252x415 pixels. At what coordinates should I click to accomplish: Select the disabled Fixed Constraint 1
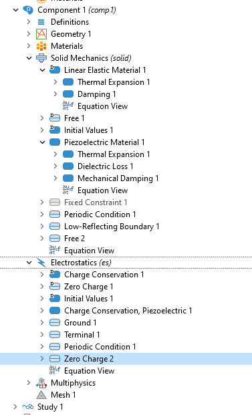tap(96, 202)
